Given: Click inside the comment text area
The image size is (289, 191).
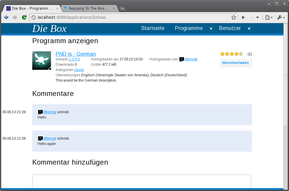Looking at the screenshot, I should (142, 180).
